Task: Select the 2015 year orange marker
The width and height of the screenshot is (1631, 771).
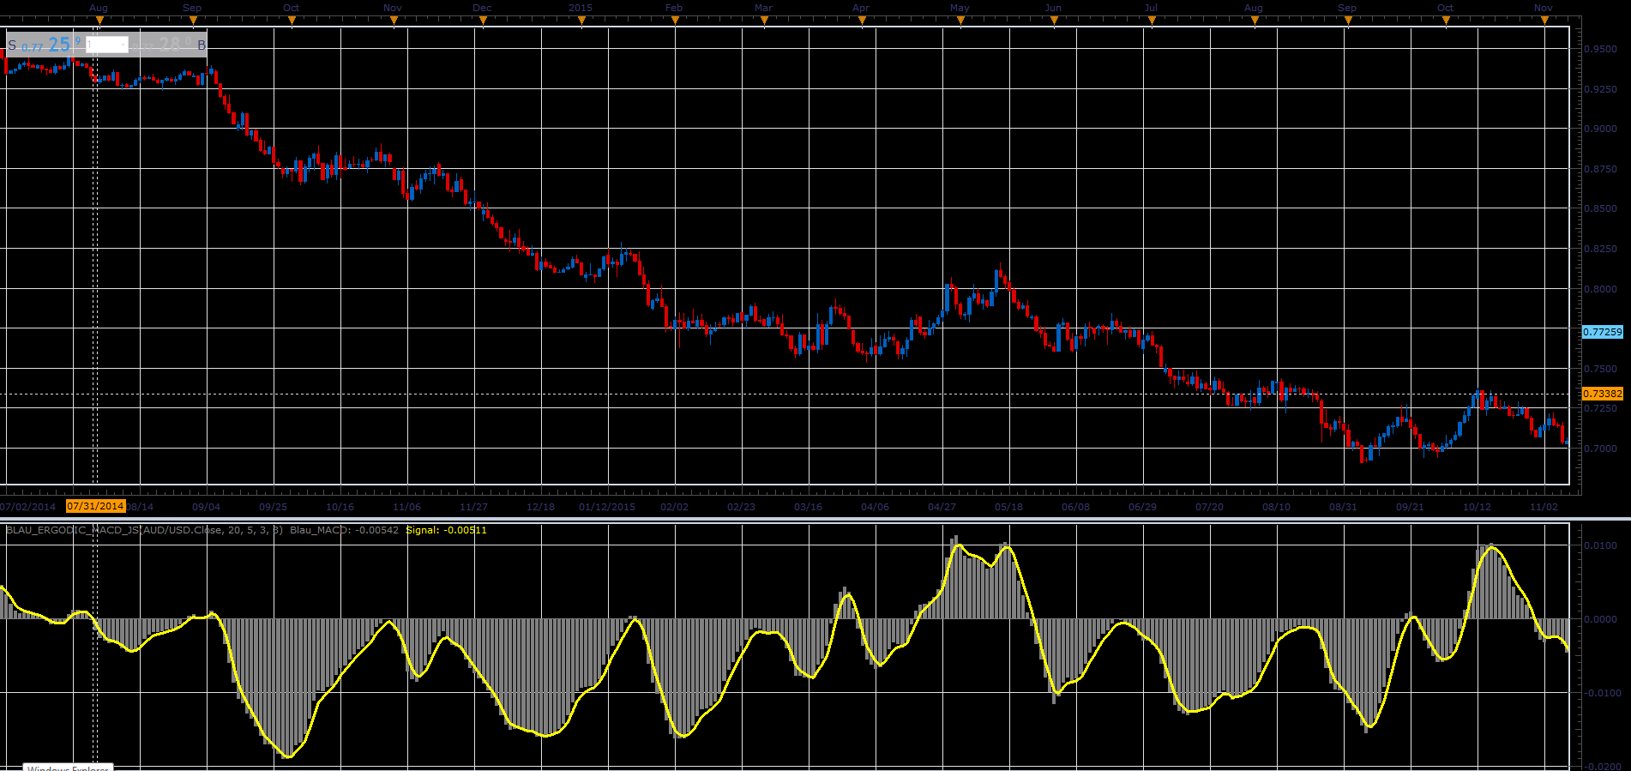Action: pos(582,21)
